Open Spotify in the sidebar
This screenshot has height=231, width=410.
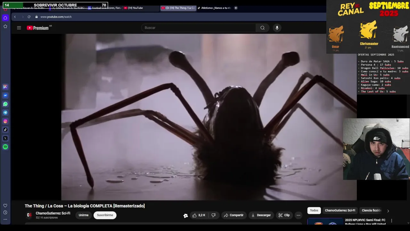pyautogui.click(x=5, y=147)
